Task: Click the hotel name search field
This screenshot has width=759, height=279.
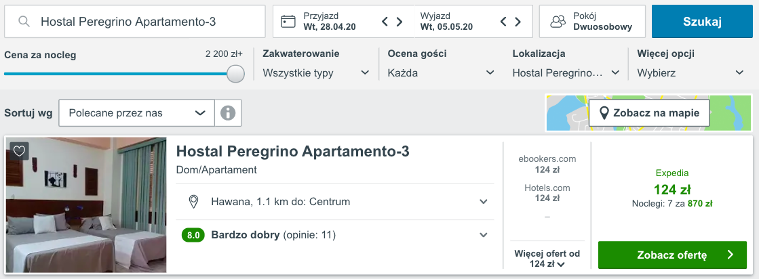Action: coord(135,21)
